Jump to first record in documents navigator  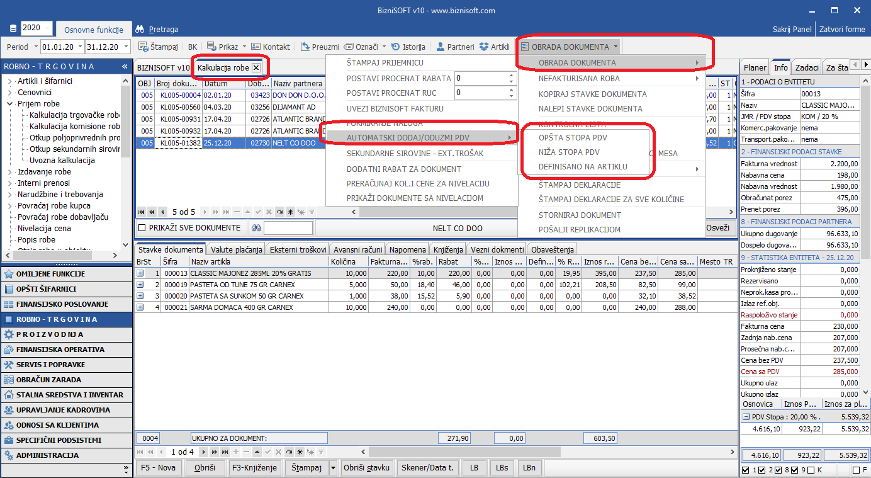click(142, 212)
